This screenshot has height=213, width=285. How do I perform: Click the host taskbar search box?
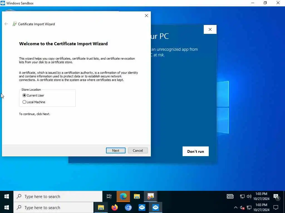(53, 207)
